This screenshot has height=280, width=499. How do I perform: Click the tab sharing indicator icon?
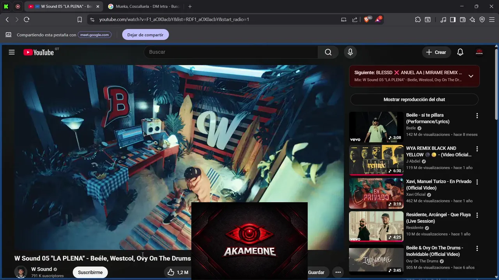[8, 35]
